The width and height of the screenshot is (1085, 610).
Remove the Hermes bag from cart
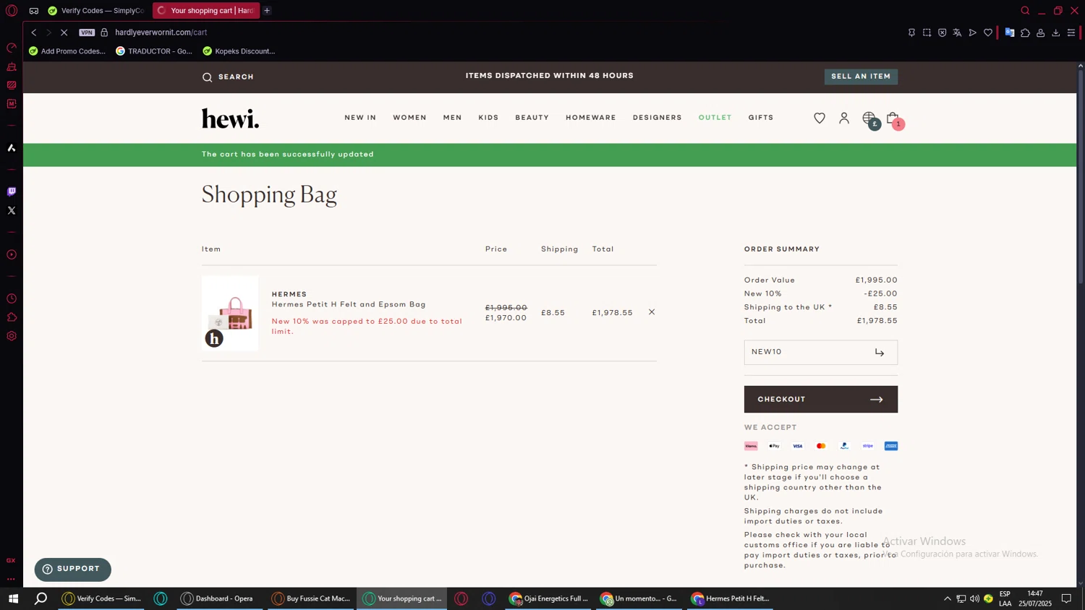pyautogui.click(x=652, y=312)
